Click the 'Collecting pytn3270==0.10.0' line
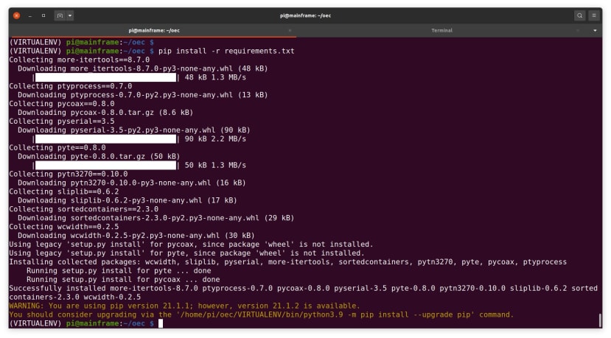The width and height of the screenshot is (611, 338). coord(69,174)
